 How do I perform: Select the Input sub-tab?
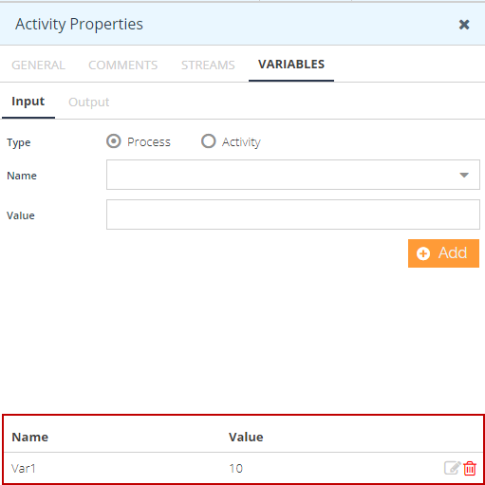28,102
